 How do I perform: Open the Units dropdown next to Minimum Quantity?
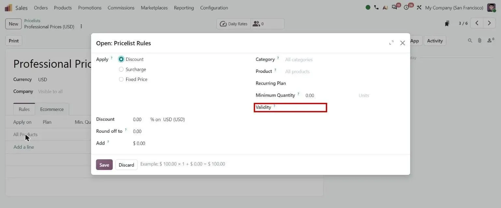380,95
